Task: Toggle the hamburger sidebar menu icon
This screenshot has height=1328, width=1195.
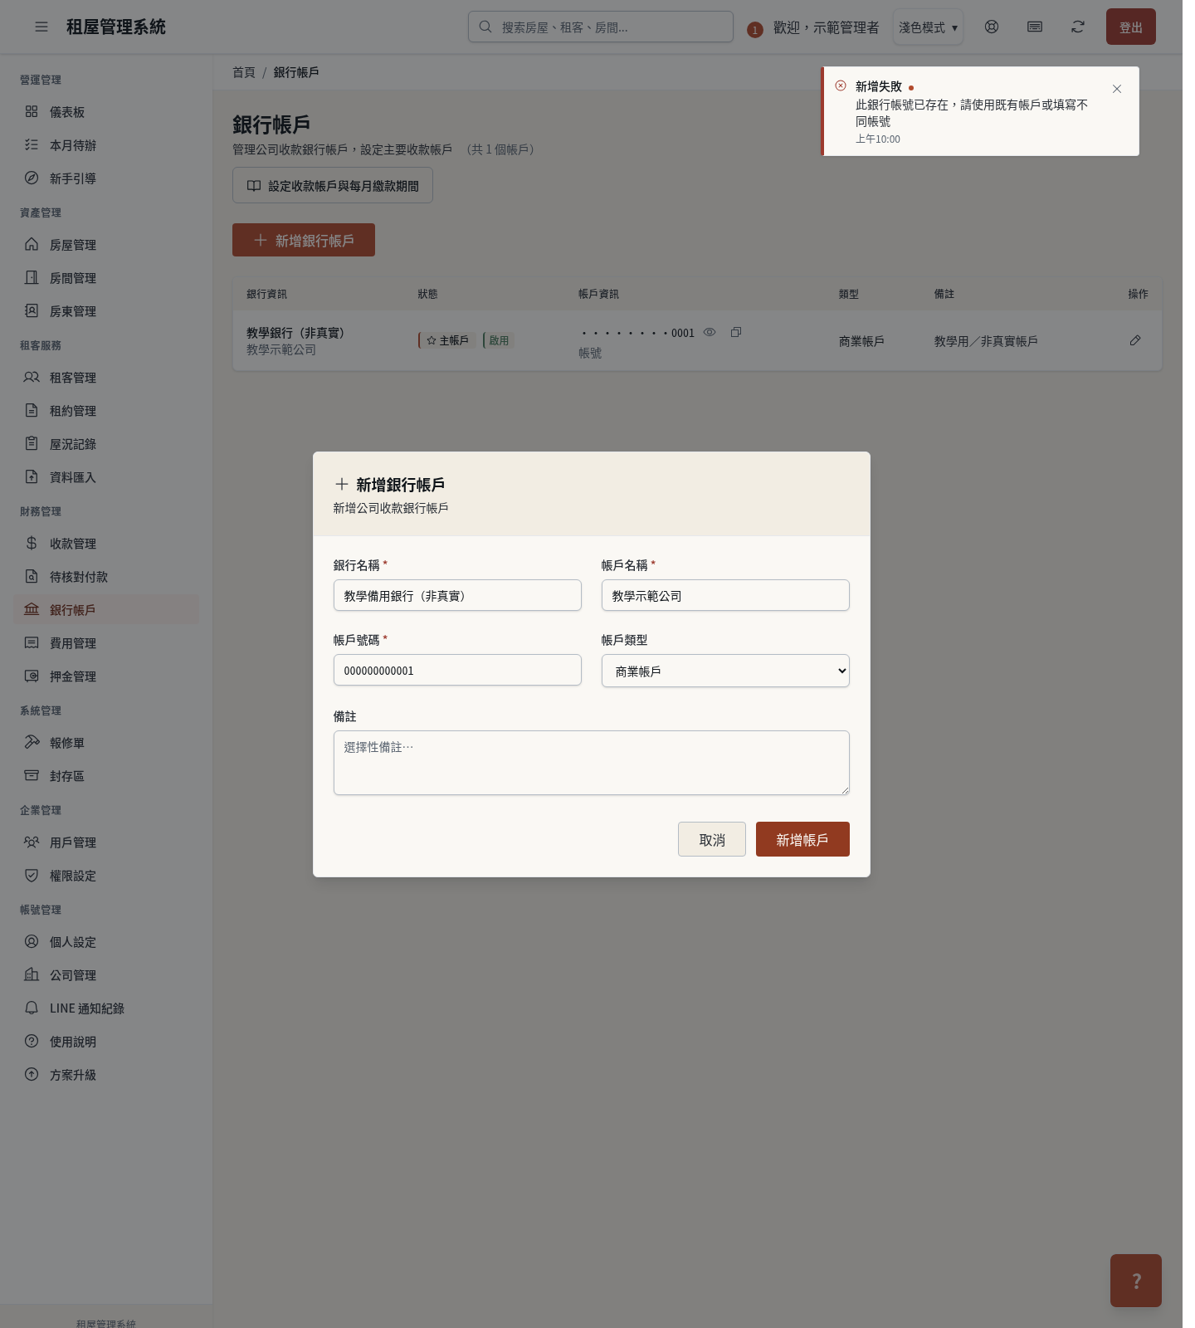Action: coord(41,27)
